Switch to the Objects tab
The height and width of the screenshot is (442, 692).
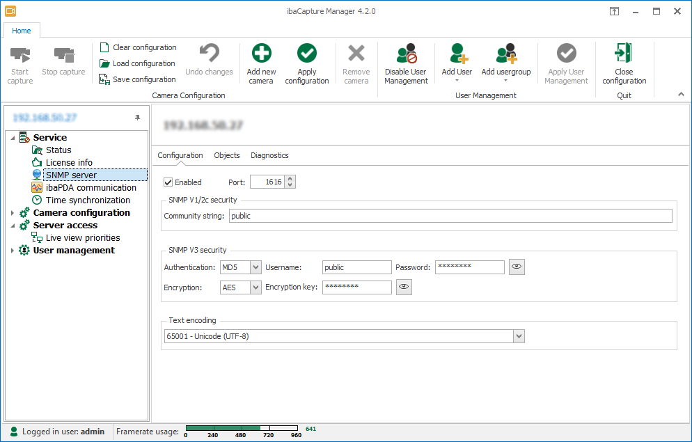point(227,155)
